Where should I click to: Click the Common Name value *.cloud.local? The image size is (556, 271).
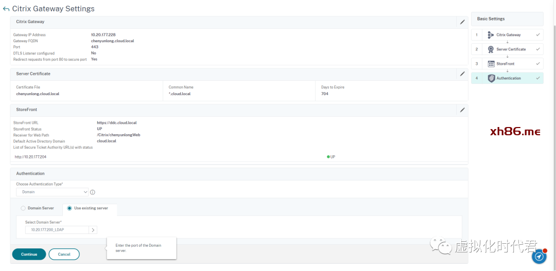[180, 94]
